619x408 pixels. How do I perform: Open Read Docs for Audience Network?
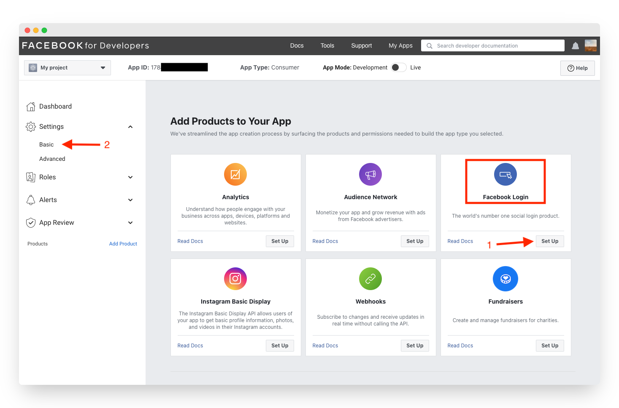[x=325, y=241]
